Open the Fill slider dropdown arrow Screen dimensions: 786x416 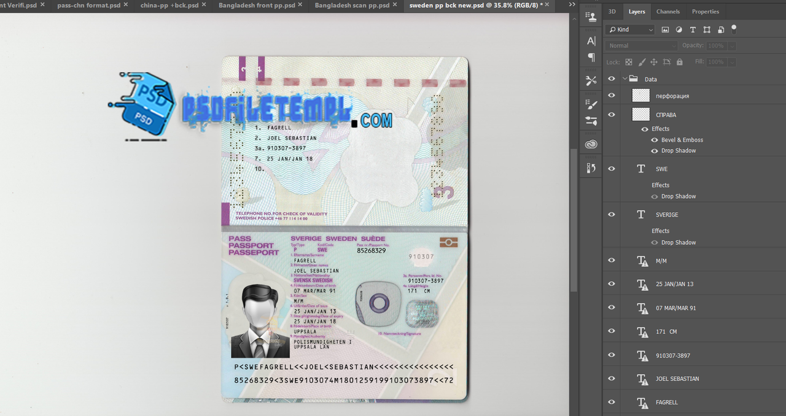(x=732, y=62)
